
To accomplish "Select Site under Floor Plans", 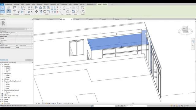I will (x=7, y=72).
